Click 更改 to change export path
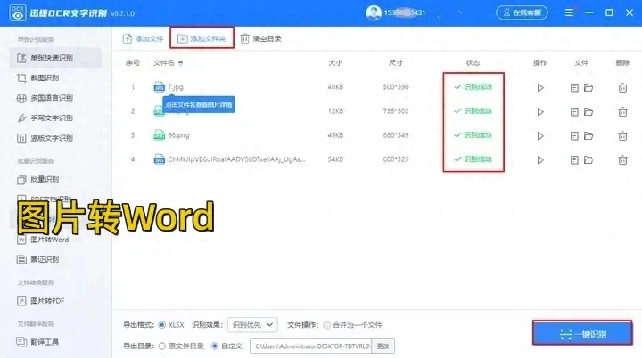The width and height of the screenshot is (642, 358). [383, 346]
